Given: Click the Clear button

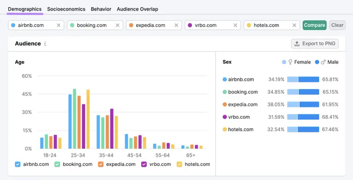Looking at the screenshot, I should point(337,25).
